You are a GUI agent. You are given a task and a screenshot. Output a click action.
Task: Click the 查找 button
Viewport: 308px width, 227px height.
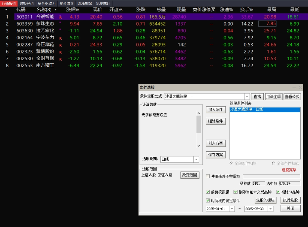(x=257, y=97)
